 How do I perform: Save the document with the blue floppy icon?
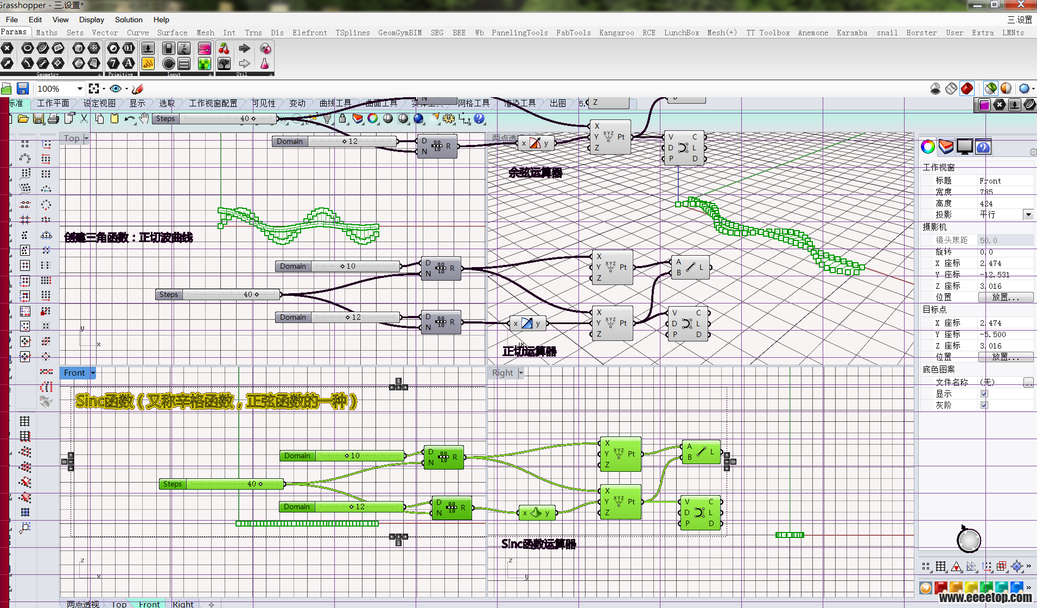click(x=23, y=88)
